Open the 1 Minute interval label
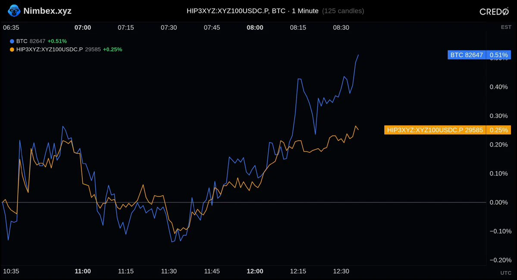 305,11
